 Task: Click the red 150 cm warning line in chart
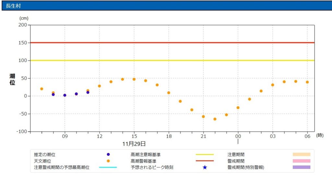(x=172, y=42)
